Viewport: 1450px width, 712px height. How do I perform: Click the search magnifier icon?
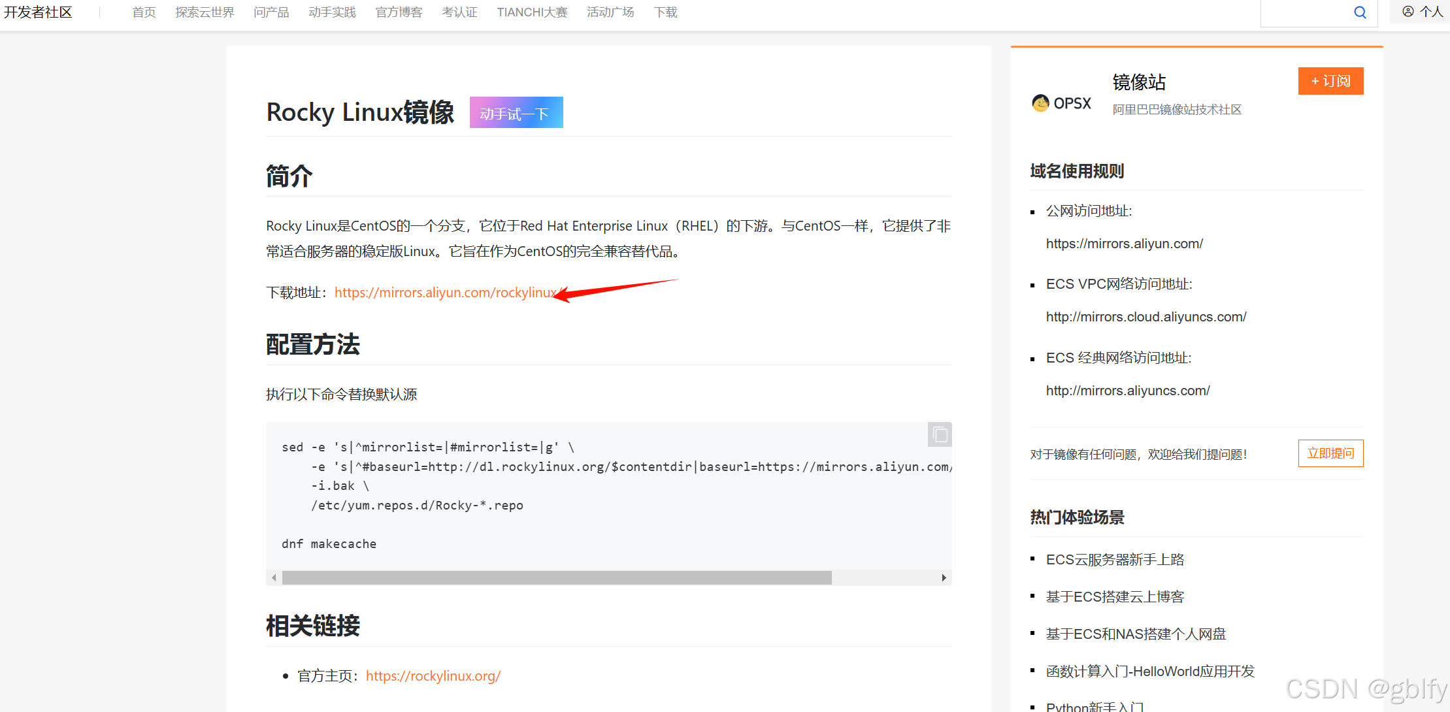point(1360,12)
